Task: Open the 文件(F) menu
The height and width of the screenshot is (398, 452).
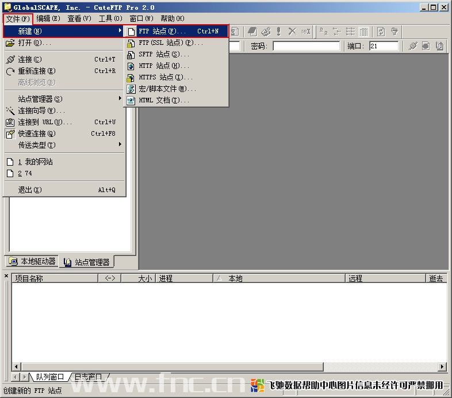Action: pos(18,19)
